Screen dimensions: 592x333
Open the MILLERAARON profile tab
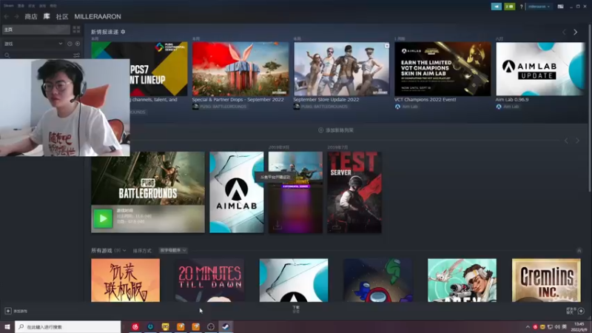98,16
